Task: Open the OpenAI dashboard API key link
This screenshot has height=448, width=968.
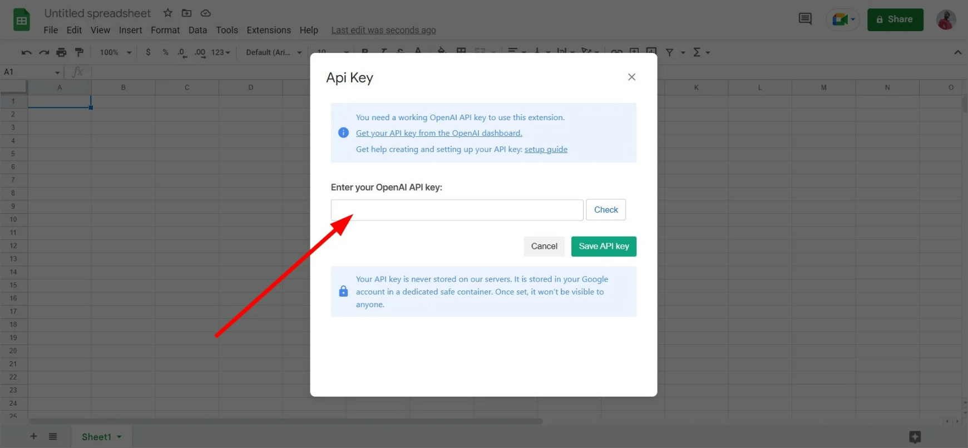Action: pyautogui.click(x=439, y=133)
